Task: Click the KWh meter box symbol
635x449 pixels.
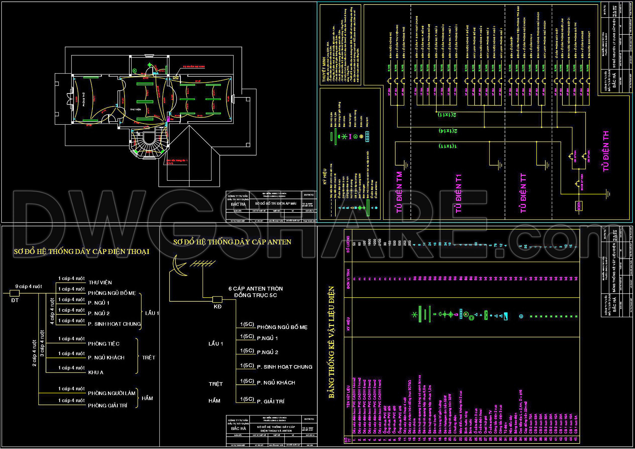Action: [x=579, y=206]
